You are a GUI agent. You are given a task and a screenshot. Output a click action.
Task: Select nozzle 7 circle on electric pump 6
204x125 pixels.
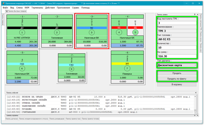[x=127, y=68]
